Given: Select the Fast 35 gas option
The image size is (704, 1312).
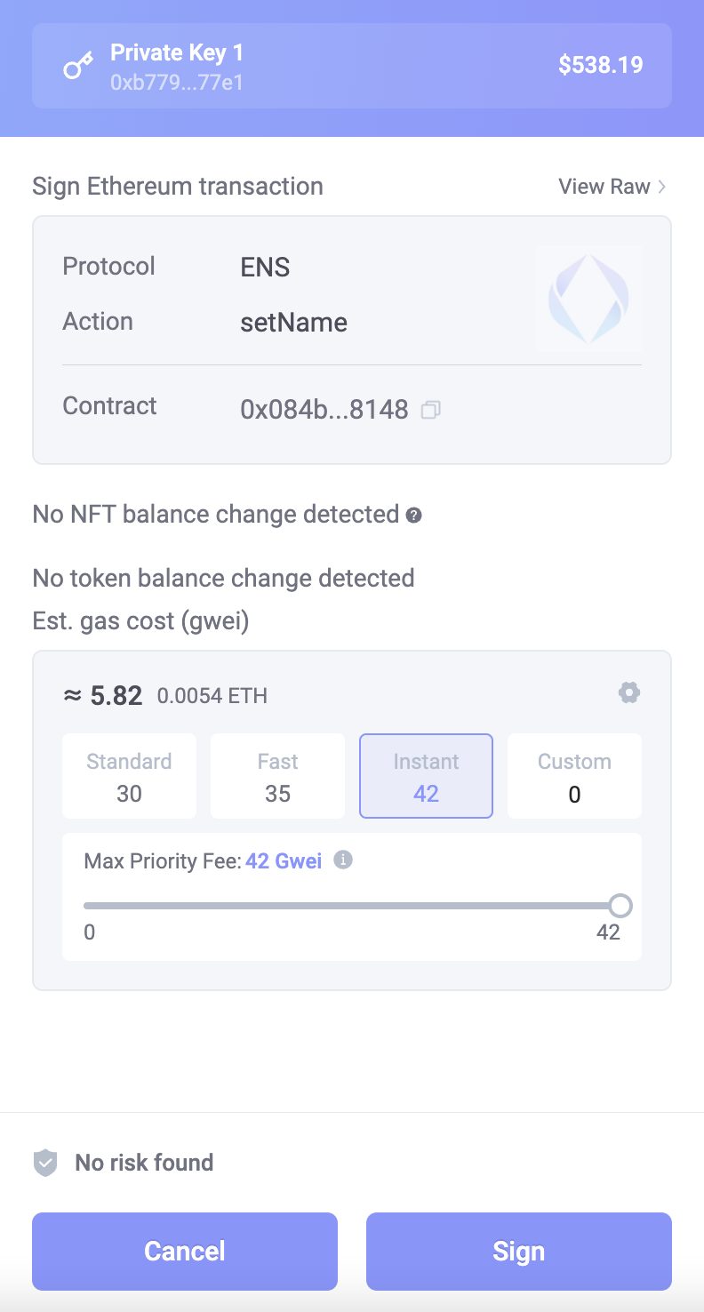Looking at the screenshot, I should [277, 776].
